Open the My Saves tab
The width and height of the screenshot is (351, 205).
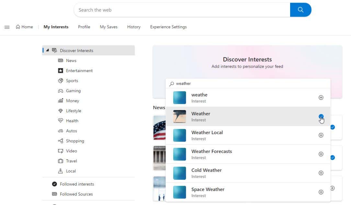pos(108,27)
